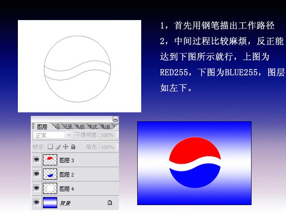
Task: Select layer name 图层 2
Action: (x=67, y=174)
